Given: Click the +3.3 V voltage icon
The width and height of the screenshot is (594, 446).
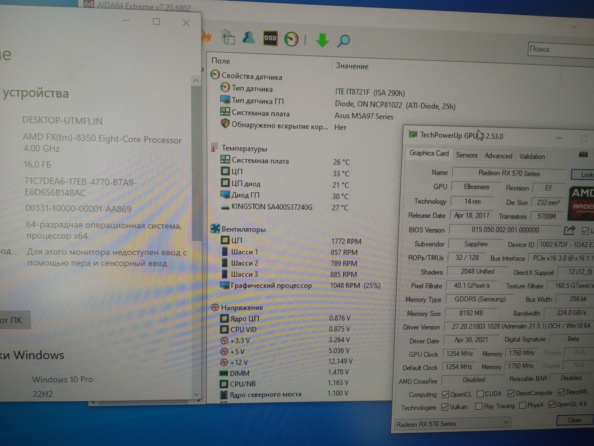Looking at the screenshot, I should tap(224, 340).
